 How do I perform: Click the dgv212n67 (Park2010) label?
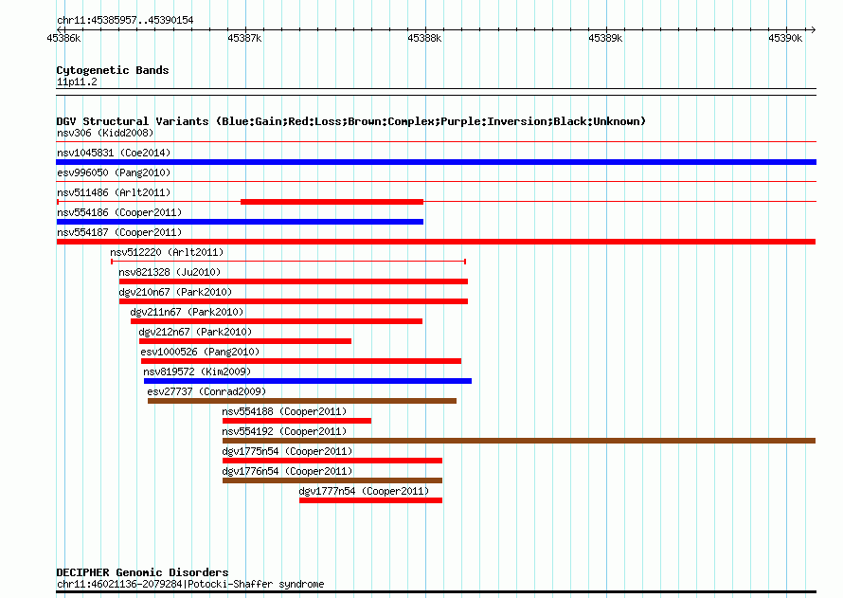tap(195, 332)
